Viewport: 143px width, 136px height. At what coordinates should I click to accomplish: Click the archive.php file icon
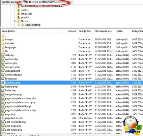pos(3,59)
